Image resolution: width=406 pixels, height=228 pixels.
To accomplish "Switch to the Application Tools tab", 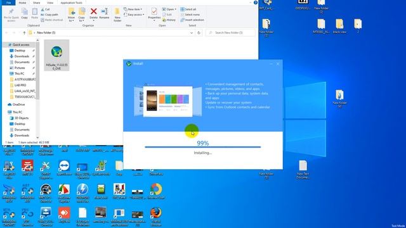I will pos(71,3).
